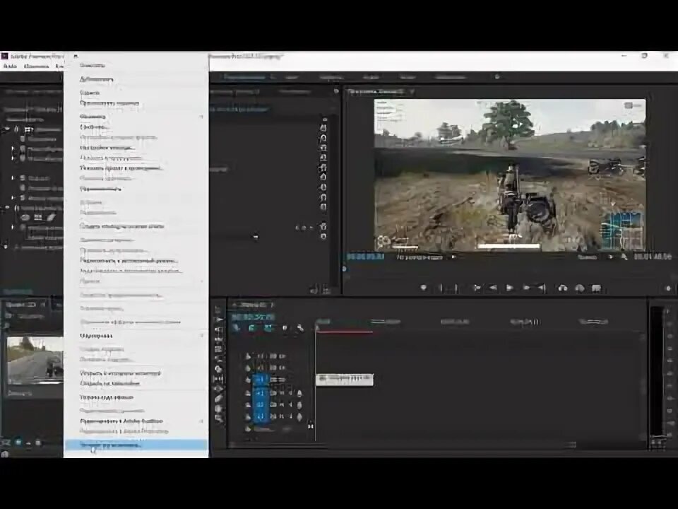Image resolution: width=678 pixels, height=509 pixels.
Task: Switch to the Color (Цвет) workspace tab
Action: [292, 77]
